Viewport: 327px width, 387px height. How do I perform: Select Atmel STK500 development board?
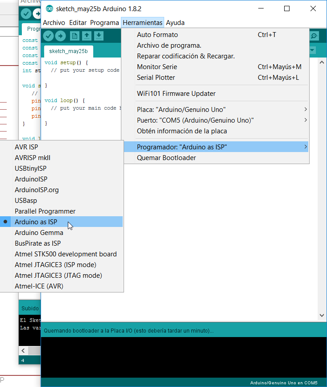coord(61,254)
